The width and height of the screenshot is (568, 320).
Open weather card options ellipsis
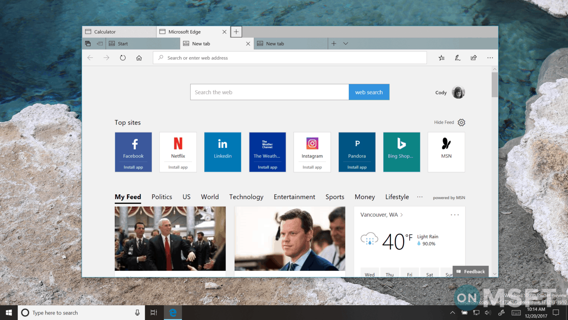point(455,215)
